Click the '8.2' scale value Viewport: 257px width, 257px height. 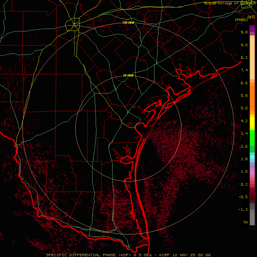[244, 57]
